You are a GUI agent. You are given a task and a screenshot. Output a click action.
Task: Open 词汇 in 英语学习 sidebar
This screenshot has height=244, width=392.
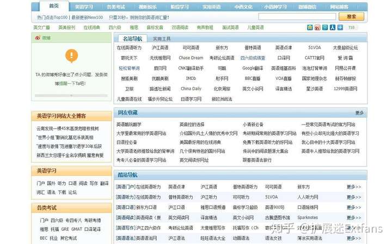tap(40, 192)
